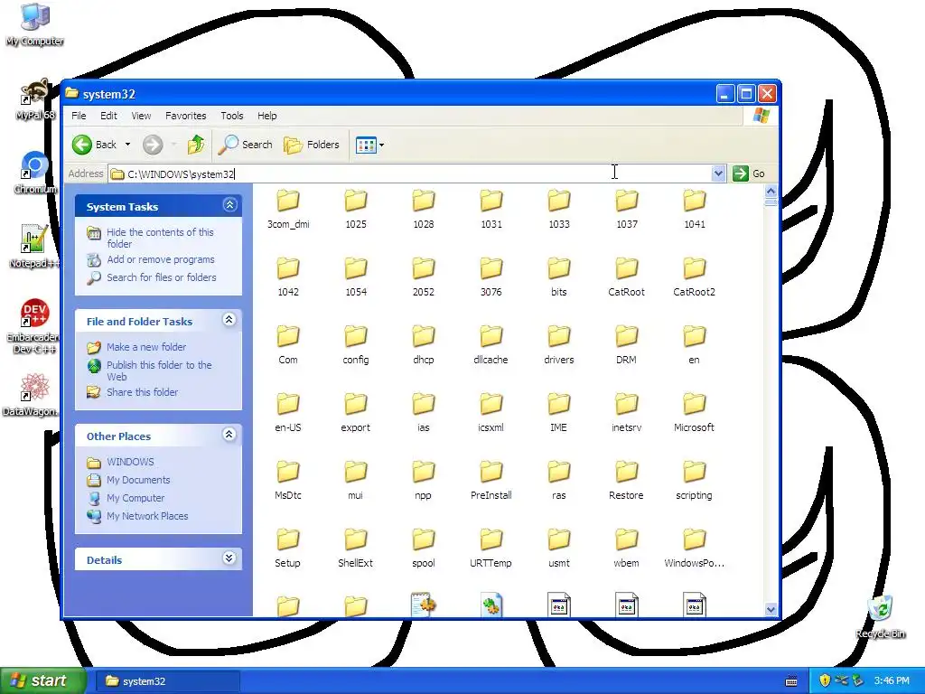Collapse File and Folder Tasks panel
The width and height of the screenshot is (925, 694).
(x=229, y=320)
